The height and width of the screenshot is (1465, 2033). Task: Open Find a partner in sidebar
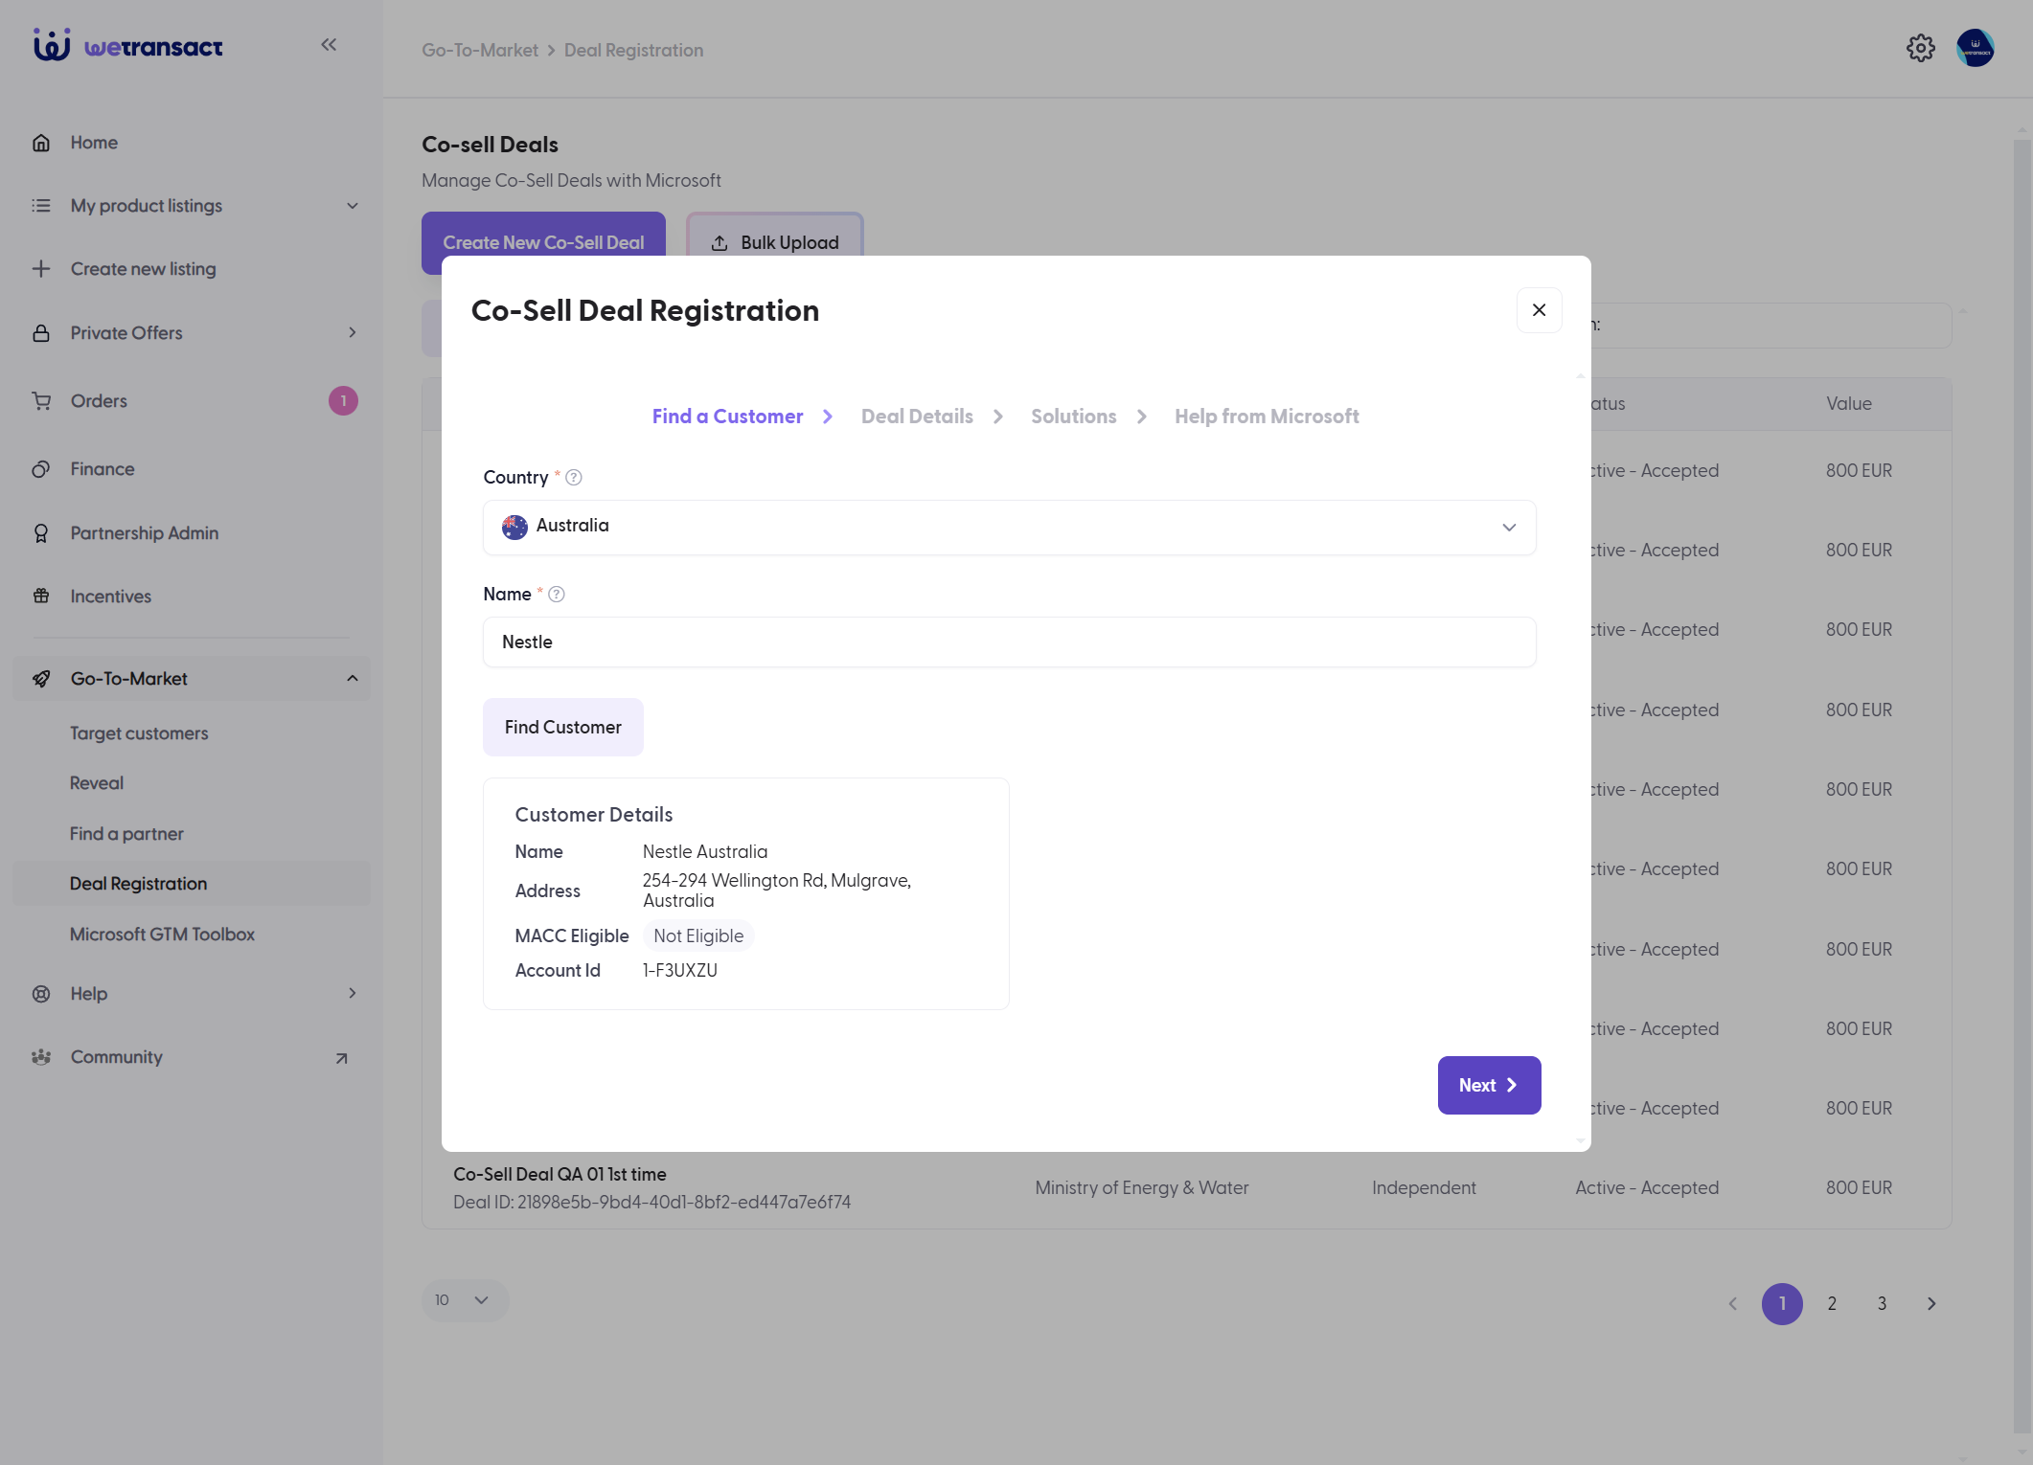[126, 834]
